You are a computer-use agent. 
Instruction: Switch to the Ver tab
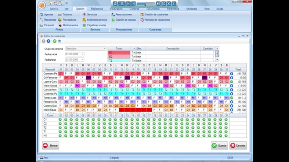(66, 9)
